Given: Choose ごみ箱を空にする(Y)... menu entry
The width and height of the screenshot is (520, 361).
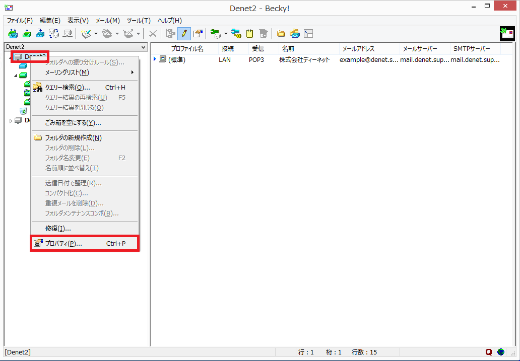Looking at the screenshot, I should click(85, 123).
